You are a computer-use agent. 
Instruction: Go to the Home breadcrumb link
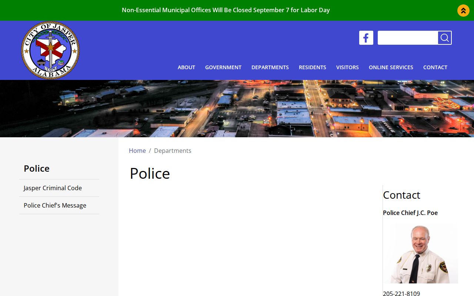tap(137, 151)
